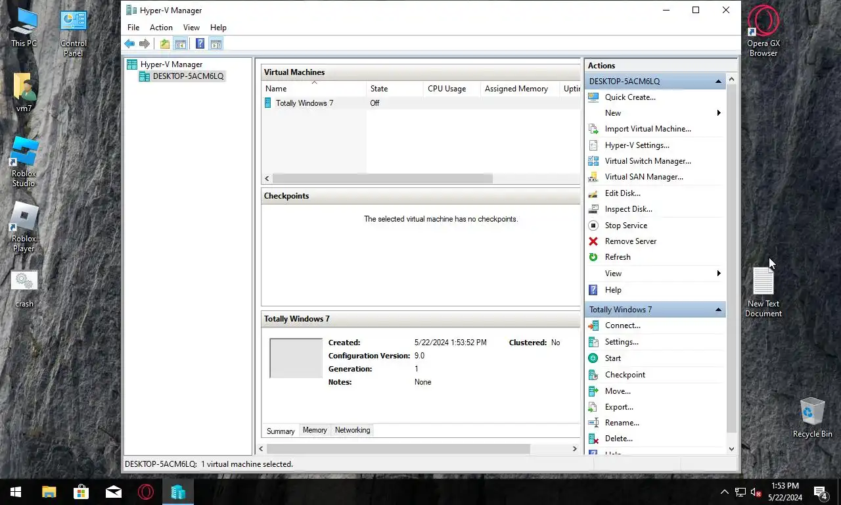Open the File menu
The image size is (841, 505).
[x=133, y=28]
